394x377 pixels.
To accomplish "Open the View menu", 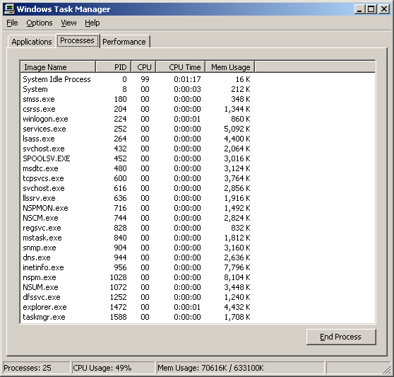I will coord(68,23).
